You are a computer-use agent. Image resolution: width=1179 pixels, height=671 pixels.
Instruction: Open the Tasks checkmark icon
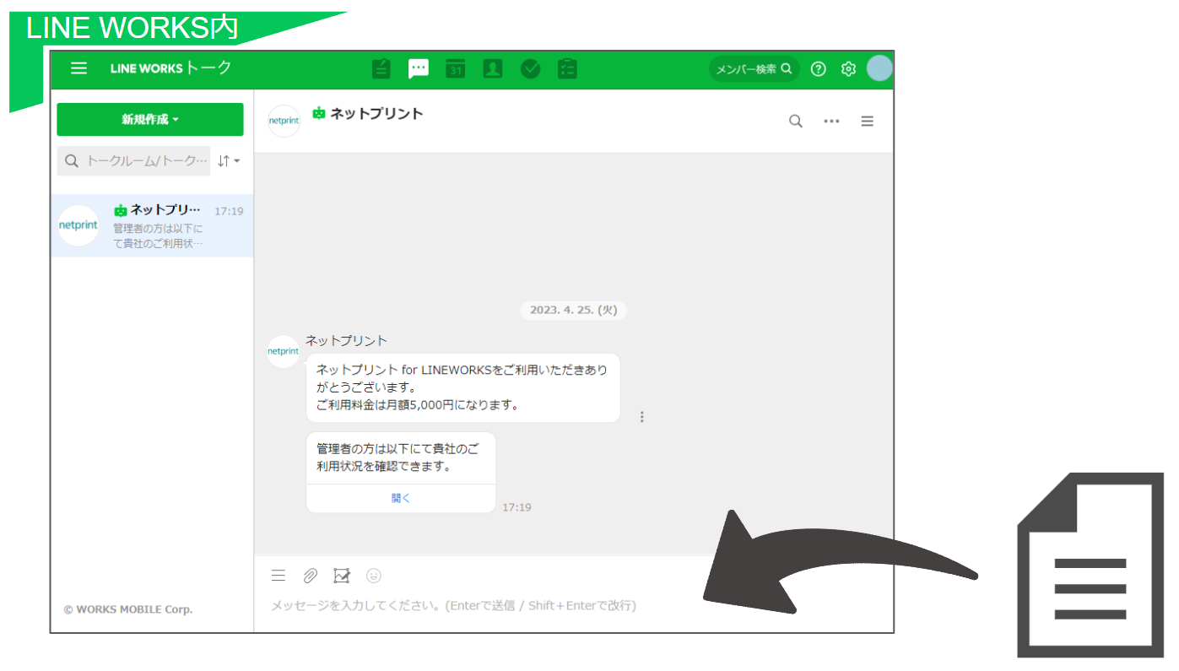[x=530, y=69]
